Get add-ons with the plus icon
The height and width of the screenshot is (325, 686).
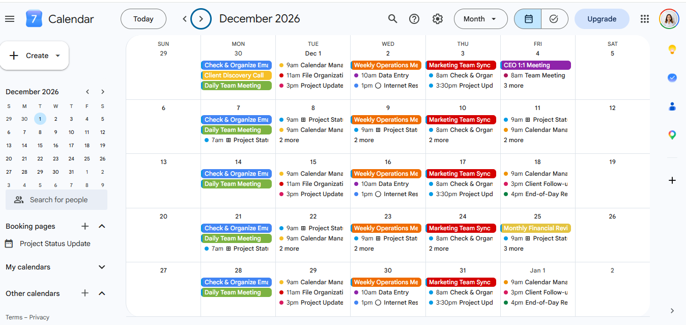(672, 180)
